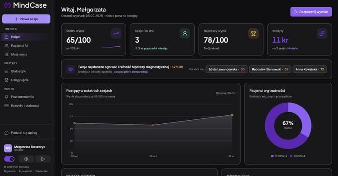Click Rozpocznij wywiad button
This screenshot has height=176, width=338.
(x=311, y=12)
